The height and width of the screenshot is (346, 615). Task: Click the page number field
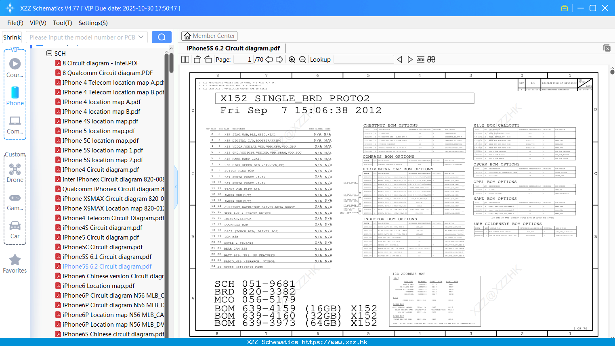[x=243, y=60]
